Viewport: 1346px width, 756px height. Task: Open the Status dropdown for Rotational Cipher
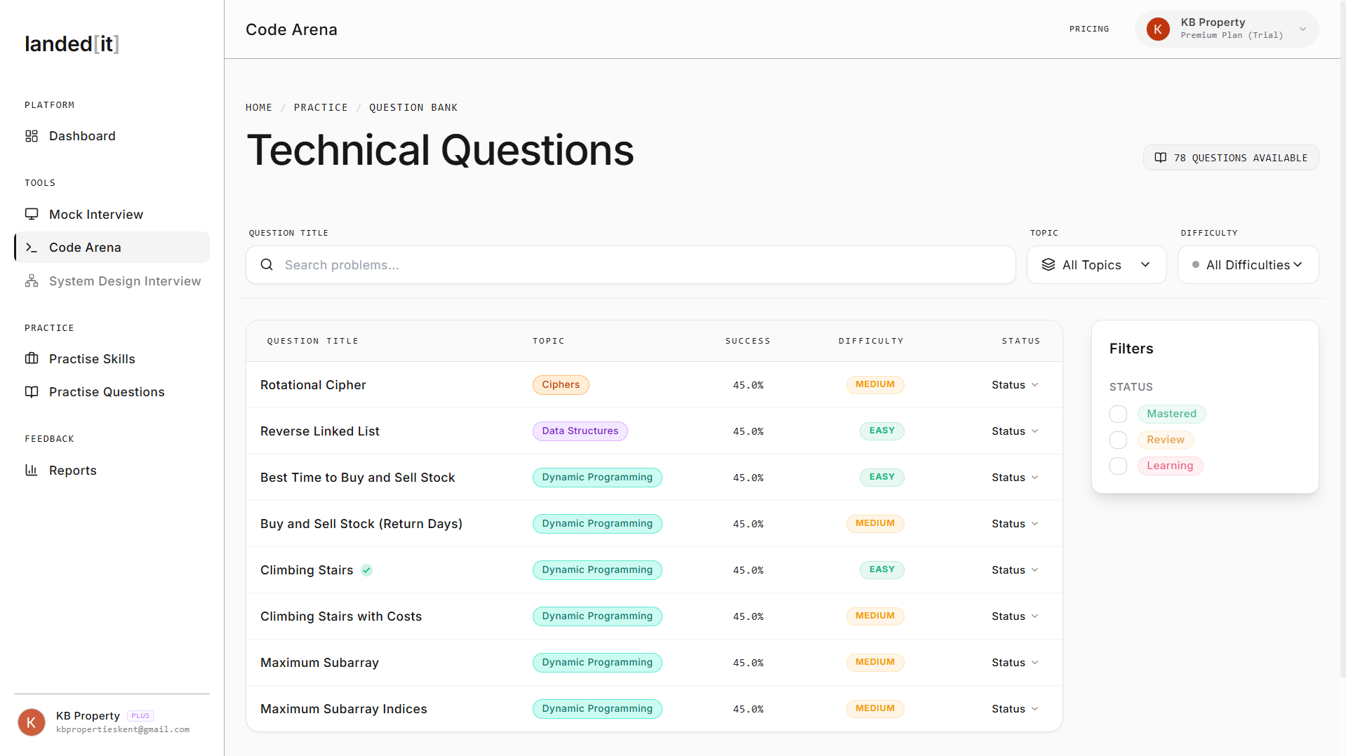[x=1013, y=384]
